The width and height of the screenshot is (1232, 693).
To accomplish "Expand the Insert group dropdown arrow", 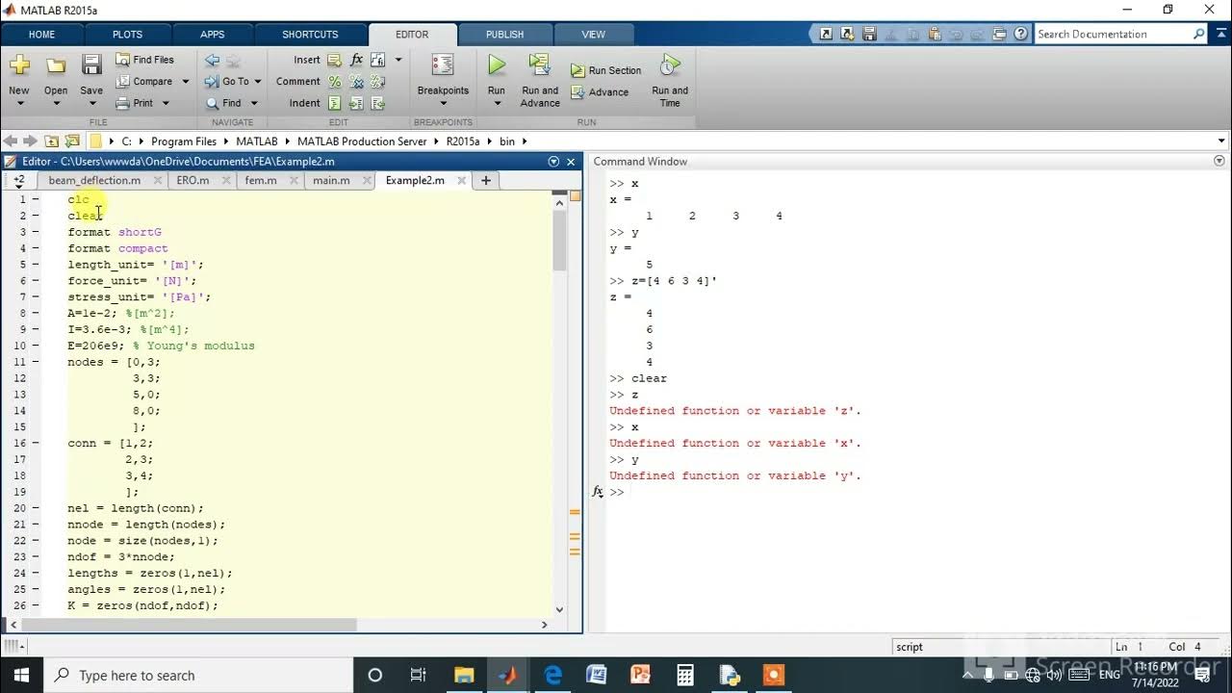I will pyautogui.click(x=398, y=60).
